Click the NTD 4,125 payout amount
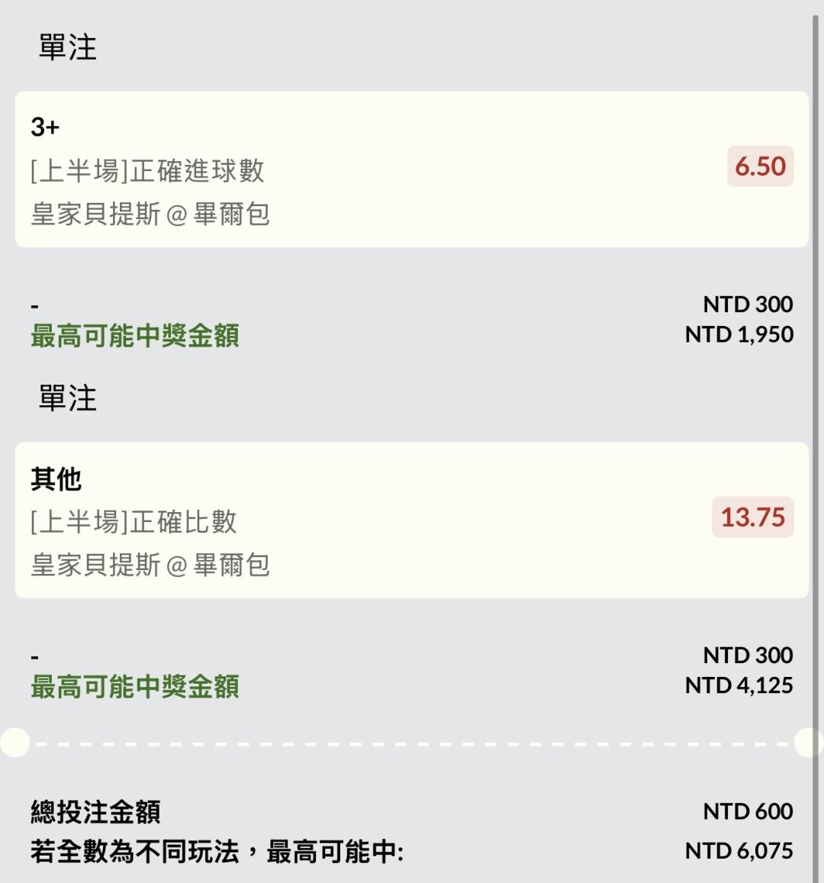This screenshot has height=883, width=824. coord(739,685)
